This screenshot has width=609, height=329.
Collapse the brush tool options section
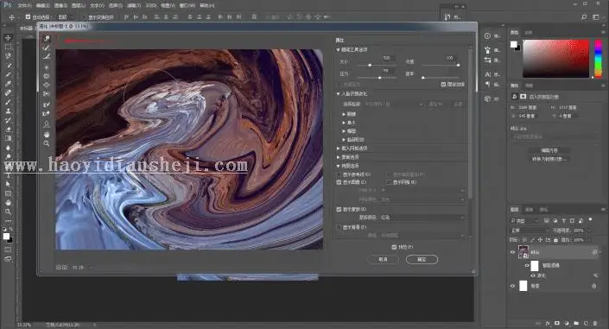(338, 50)
